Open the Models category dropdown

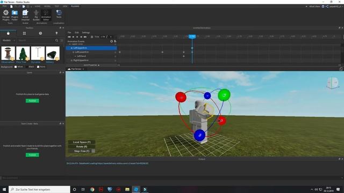tap(9, 40)
